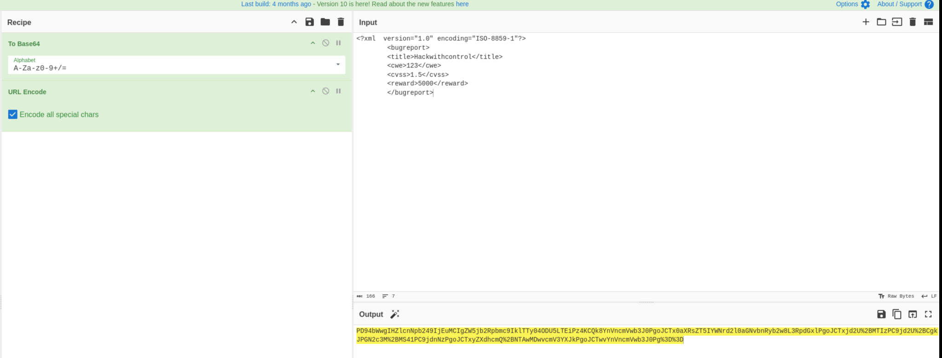Viewport: 942px width, 358px height.
Task: Maximise the output pane
Action: pos(928,314)
